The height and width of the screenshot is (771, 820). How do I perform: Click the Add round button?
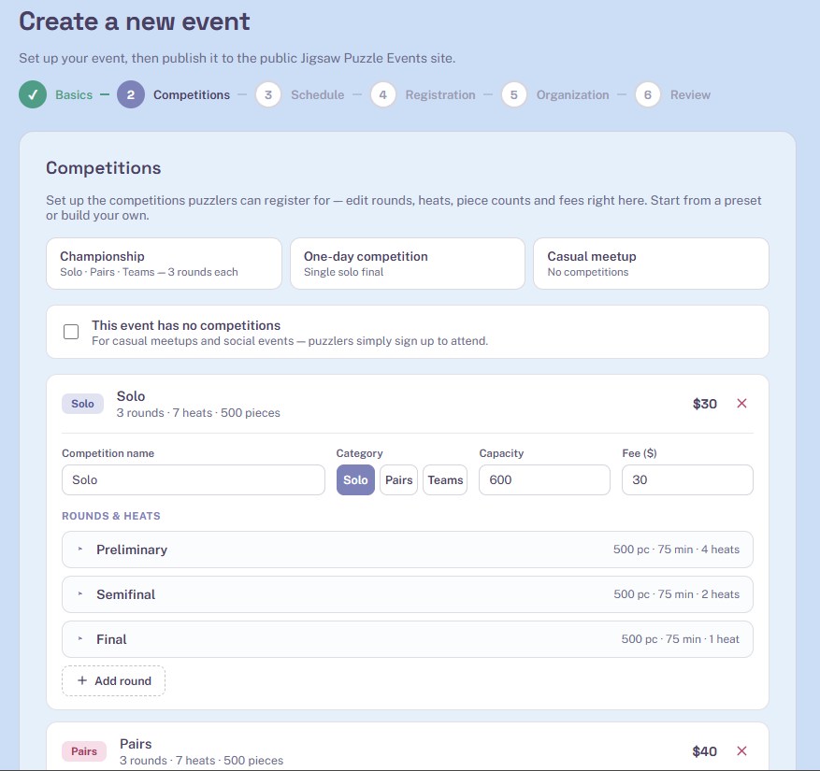113,680
